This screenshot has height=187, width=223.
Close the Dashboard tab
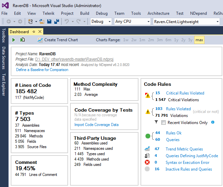40,32
